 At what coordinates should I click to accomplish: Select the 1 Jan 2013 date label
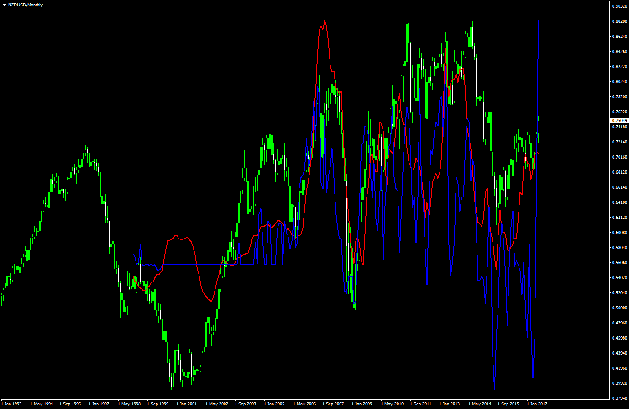[450, 404]
